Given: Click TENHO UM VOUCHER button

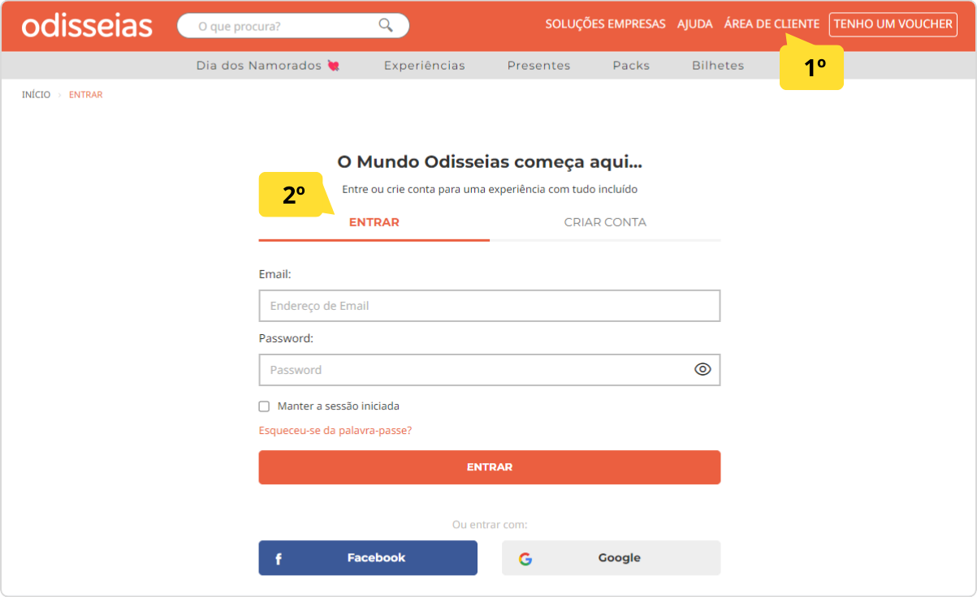Looking at the screenshot, I should (893, 24).
